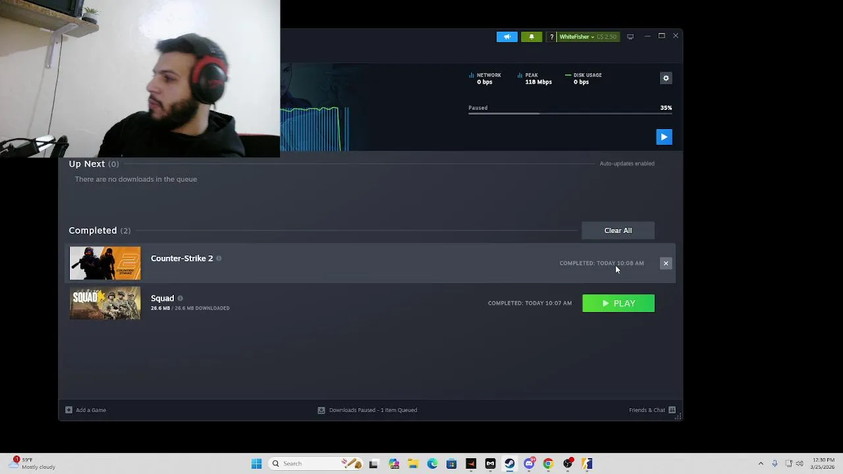Screen dimensions: 843x474
Task: Show info icon next to Counter-Strike 2
Action: 219,259
